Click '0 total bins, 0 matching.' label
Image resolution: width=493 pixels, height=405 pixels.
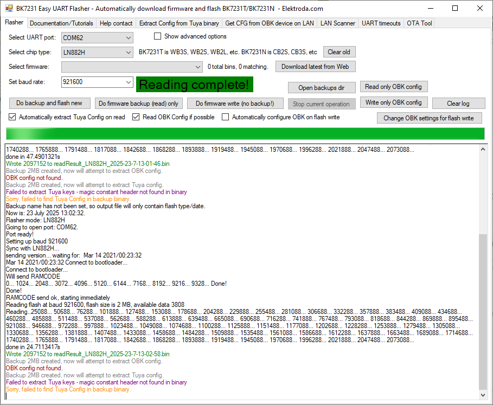[x=238, y=67]
